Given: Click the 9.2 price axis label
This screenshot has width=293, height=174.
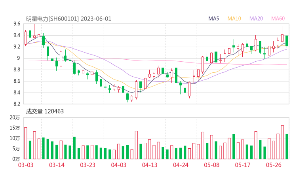Looking at the screenshot, I should (17, 47).
